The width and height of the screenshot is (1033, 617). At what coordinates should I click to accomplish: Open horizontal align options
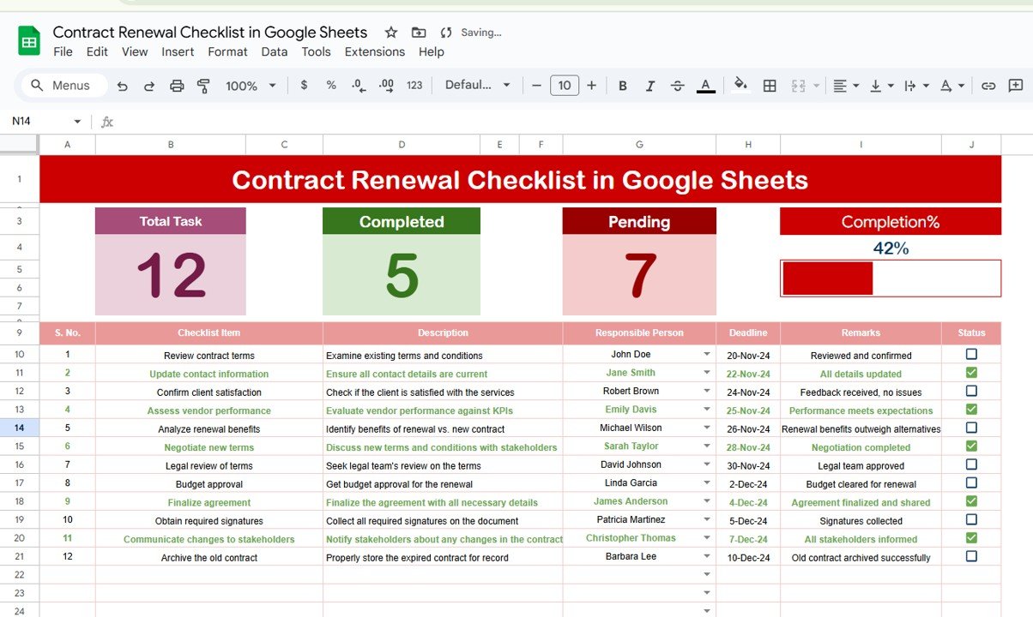pos(844,86)
